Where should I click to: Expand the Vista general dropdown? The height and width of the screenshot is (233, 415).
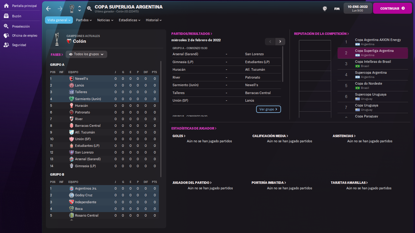tap(59, 20)
